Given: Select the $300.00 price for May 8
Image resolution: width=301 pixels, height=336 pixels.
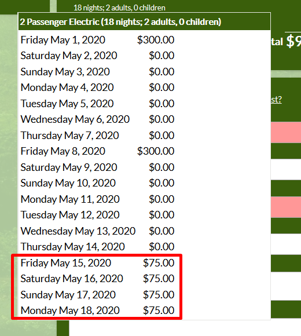Looking at the screenshot, I should pyautogui.click(x=156, y=151).
